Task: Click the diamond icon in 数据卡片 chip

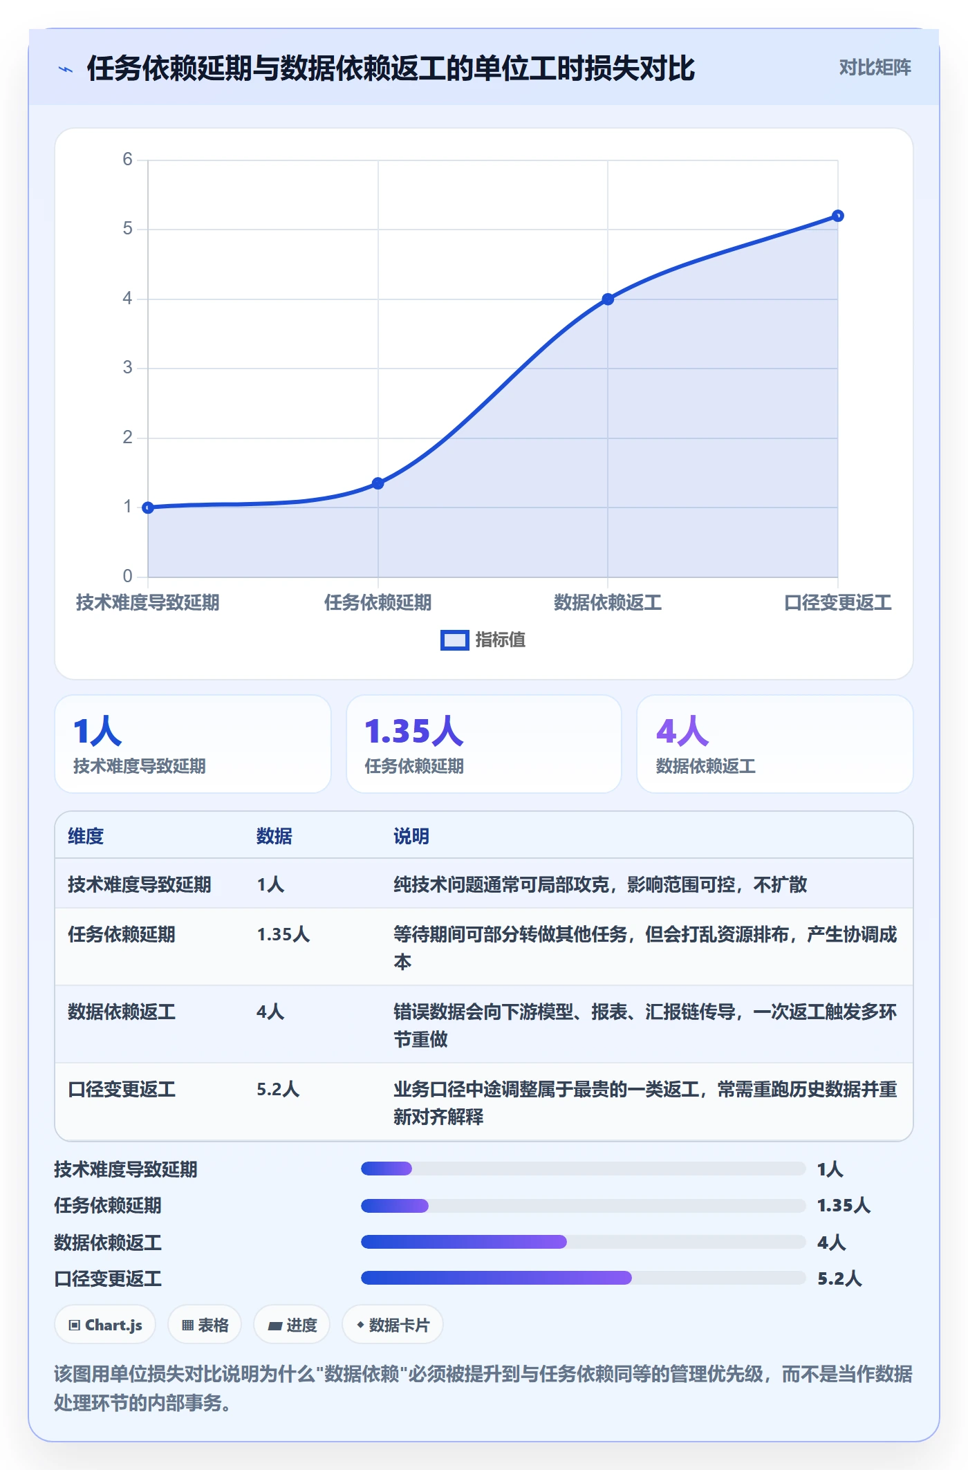Action: pos(360,1325)
